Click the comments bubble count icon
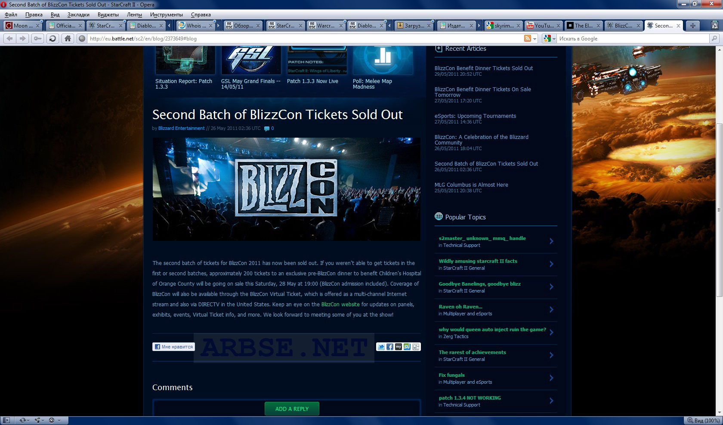Viewport: 723px width, 425px height. pyautogui.click(x=269, y=128)
